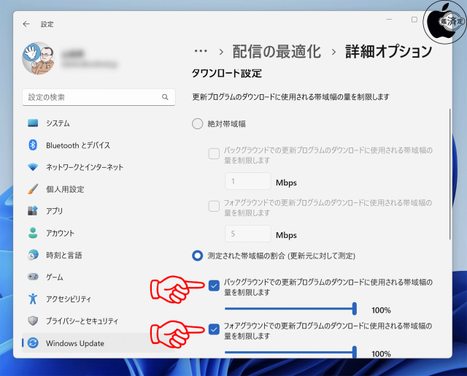The image size is (467, 376).
Task: Navigate to 配信の最適化 breadcrumb
Action: click(x=277, y=52)
